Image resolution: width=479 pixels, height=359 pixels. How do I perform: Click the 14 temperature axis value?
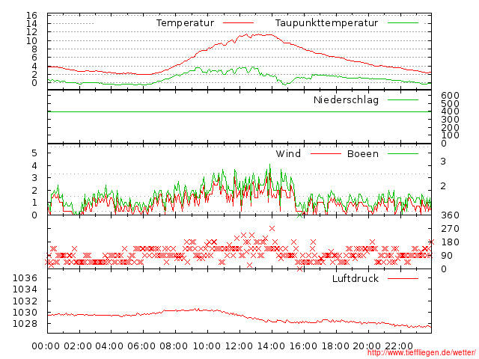click(31, 23)
